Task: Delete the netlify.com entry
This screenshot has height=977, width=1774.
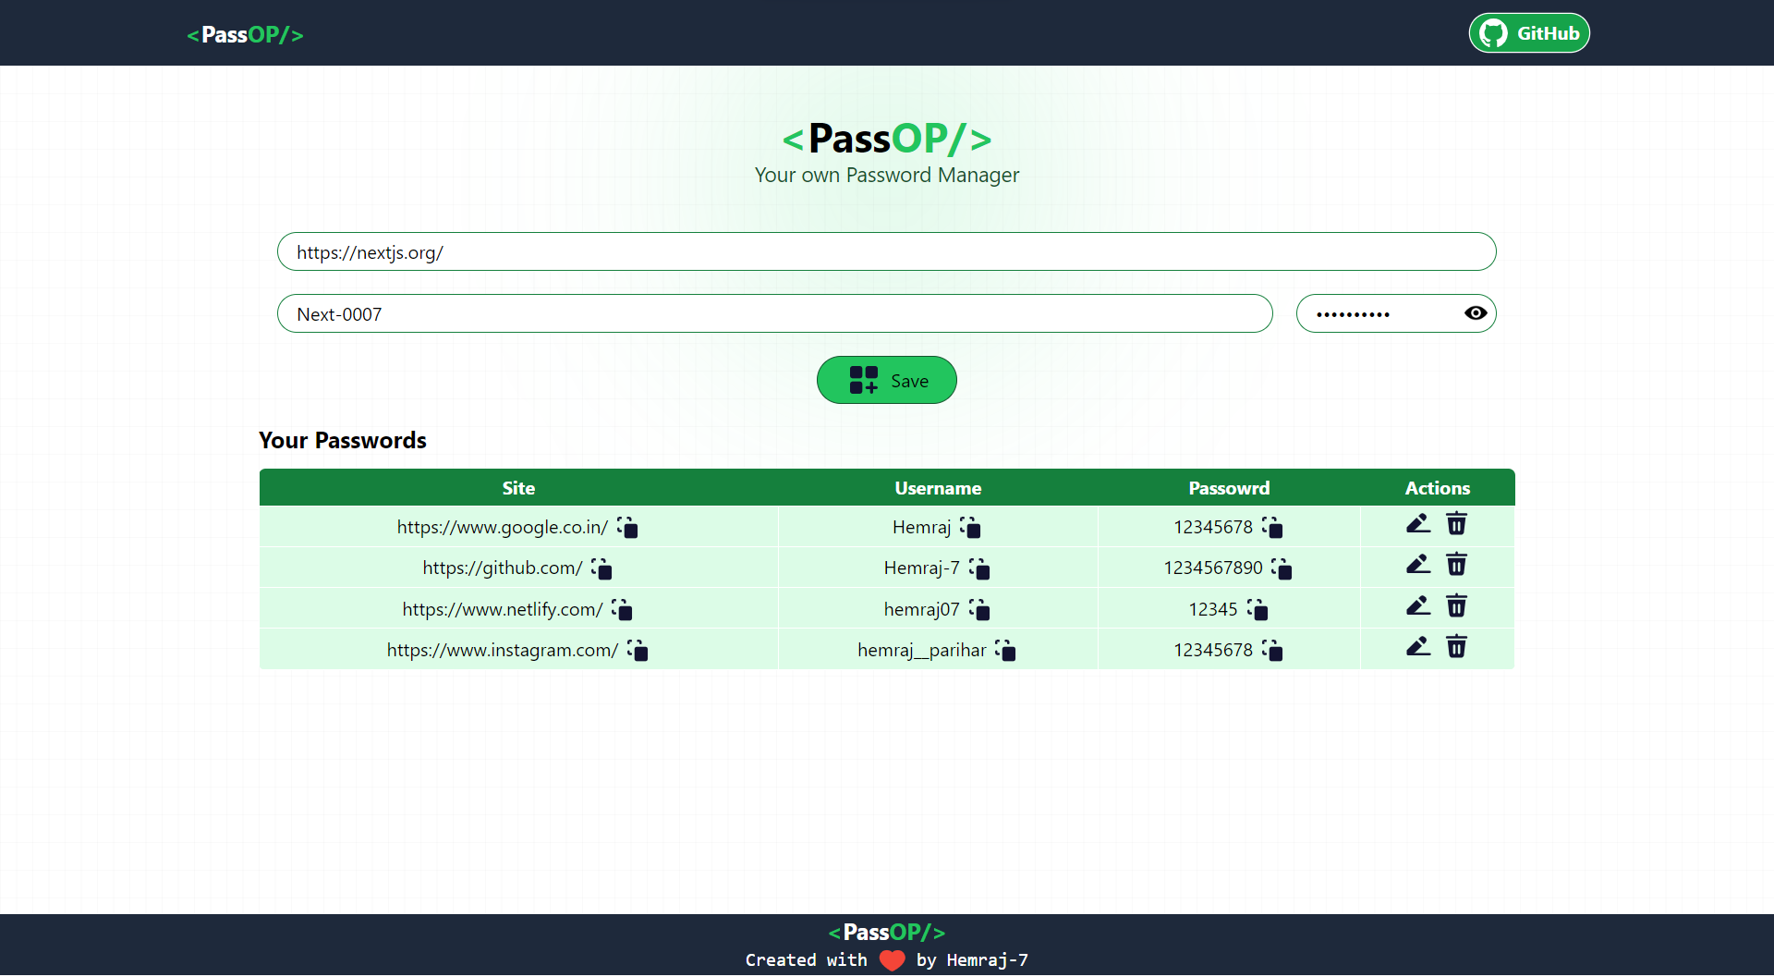Action: [1456, 606]
